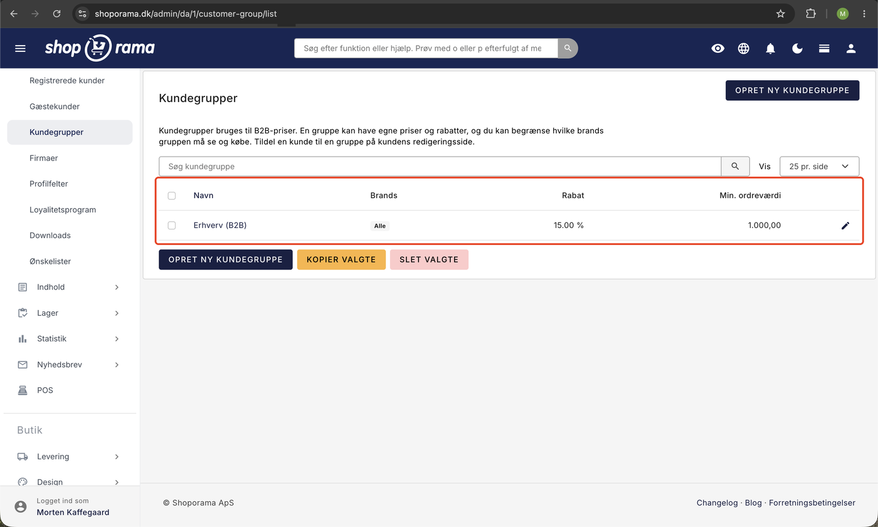Click the Indhold sidebar icon
This screenshot has width=878, height=527.
(x=23, y=287)
